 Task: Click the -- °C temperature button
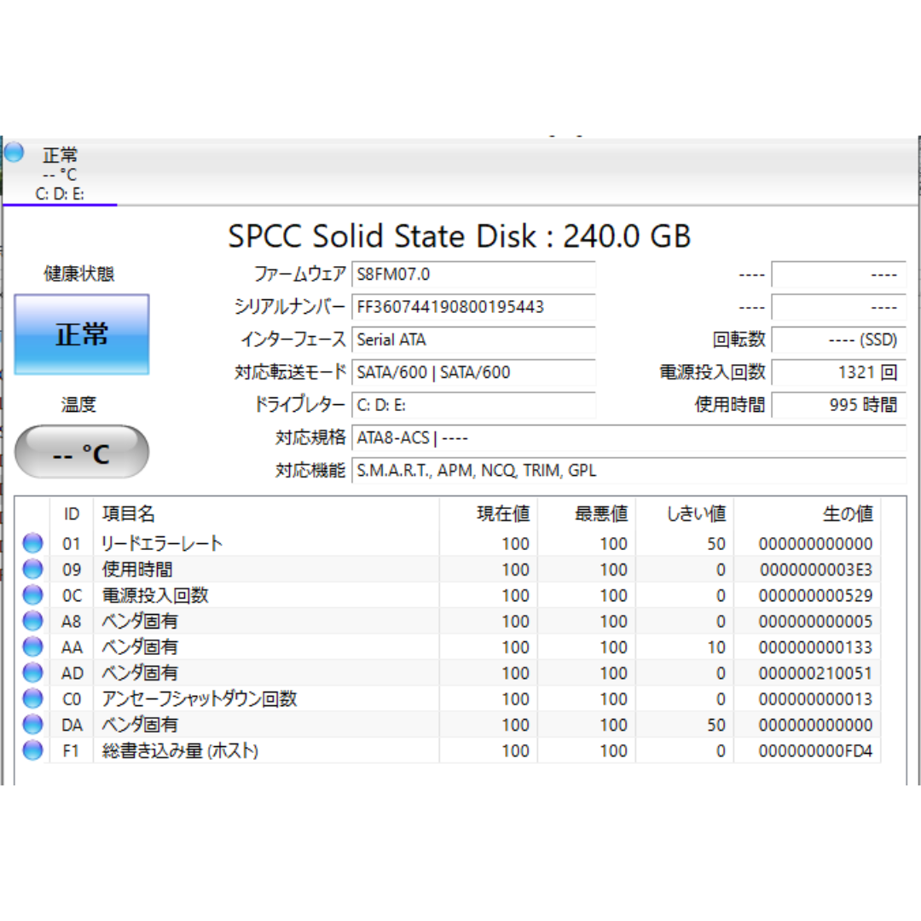(82, 452)
